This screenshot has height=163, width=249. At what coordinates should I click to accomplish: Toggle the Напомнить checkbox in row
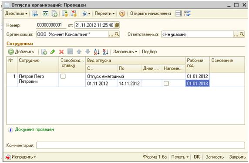coord(166,84)
